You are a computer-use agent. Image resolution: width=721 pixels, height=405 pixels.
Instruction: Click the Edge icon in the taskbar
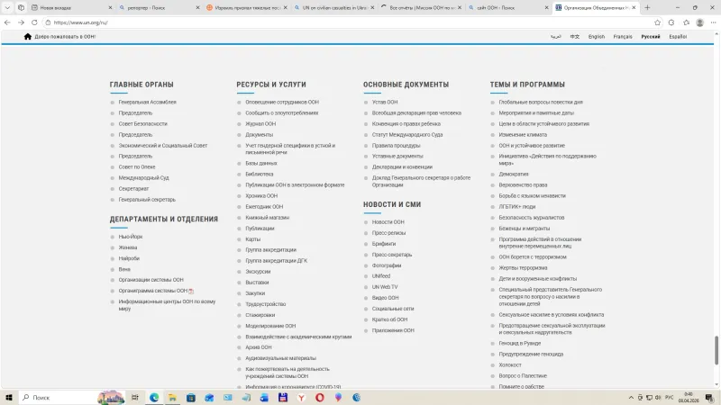click(154, 397)
